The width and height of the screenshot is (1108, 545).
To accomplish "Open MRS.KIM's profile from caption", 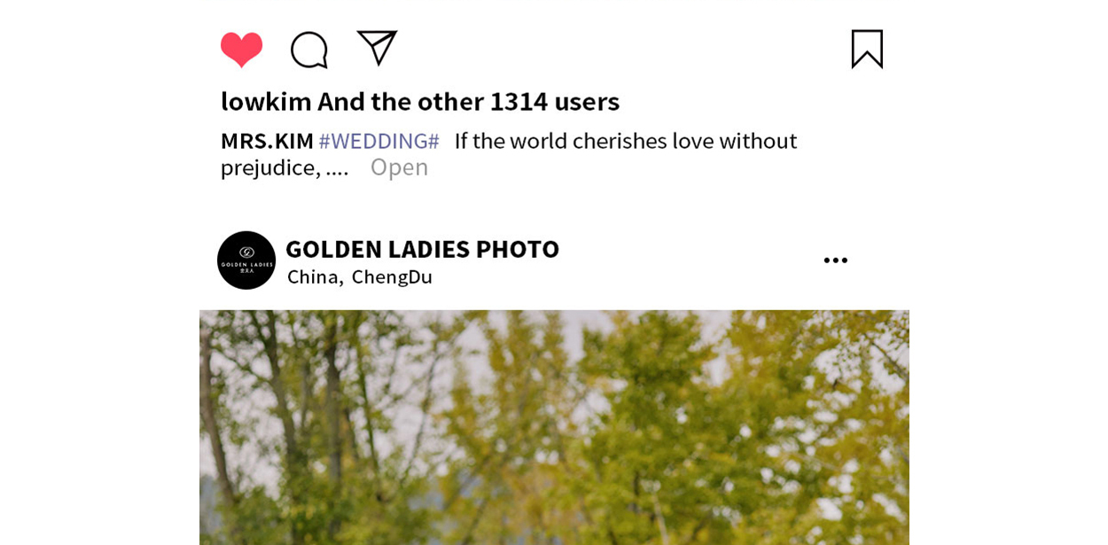I will tap(267, 141).
